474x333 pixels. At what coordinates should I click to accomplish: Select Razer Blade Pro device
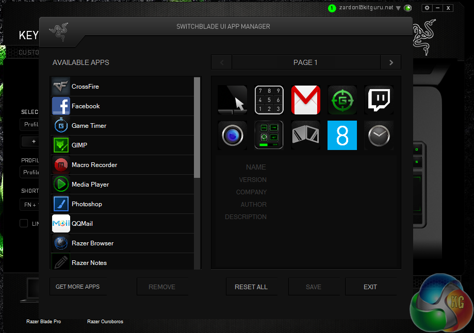pos(43,322)
